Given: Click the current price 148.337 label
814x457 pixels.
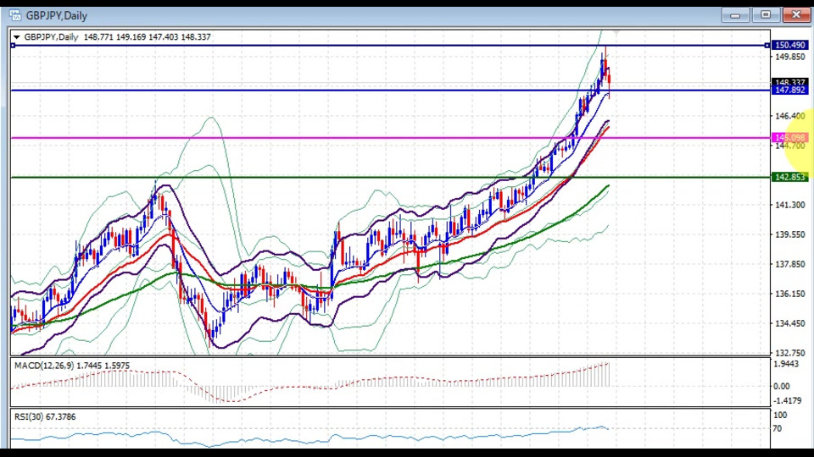Looking at the screenshot, I should [x=789, y=82].
